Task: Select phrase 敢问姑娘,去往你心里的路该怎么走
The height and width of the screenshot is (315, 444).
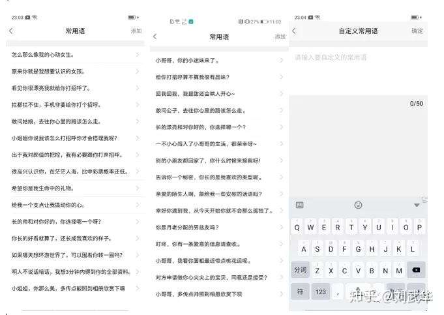Action: (x=56, y=121)
